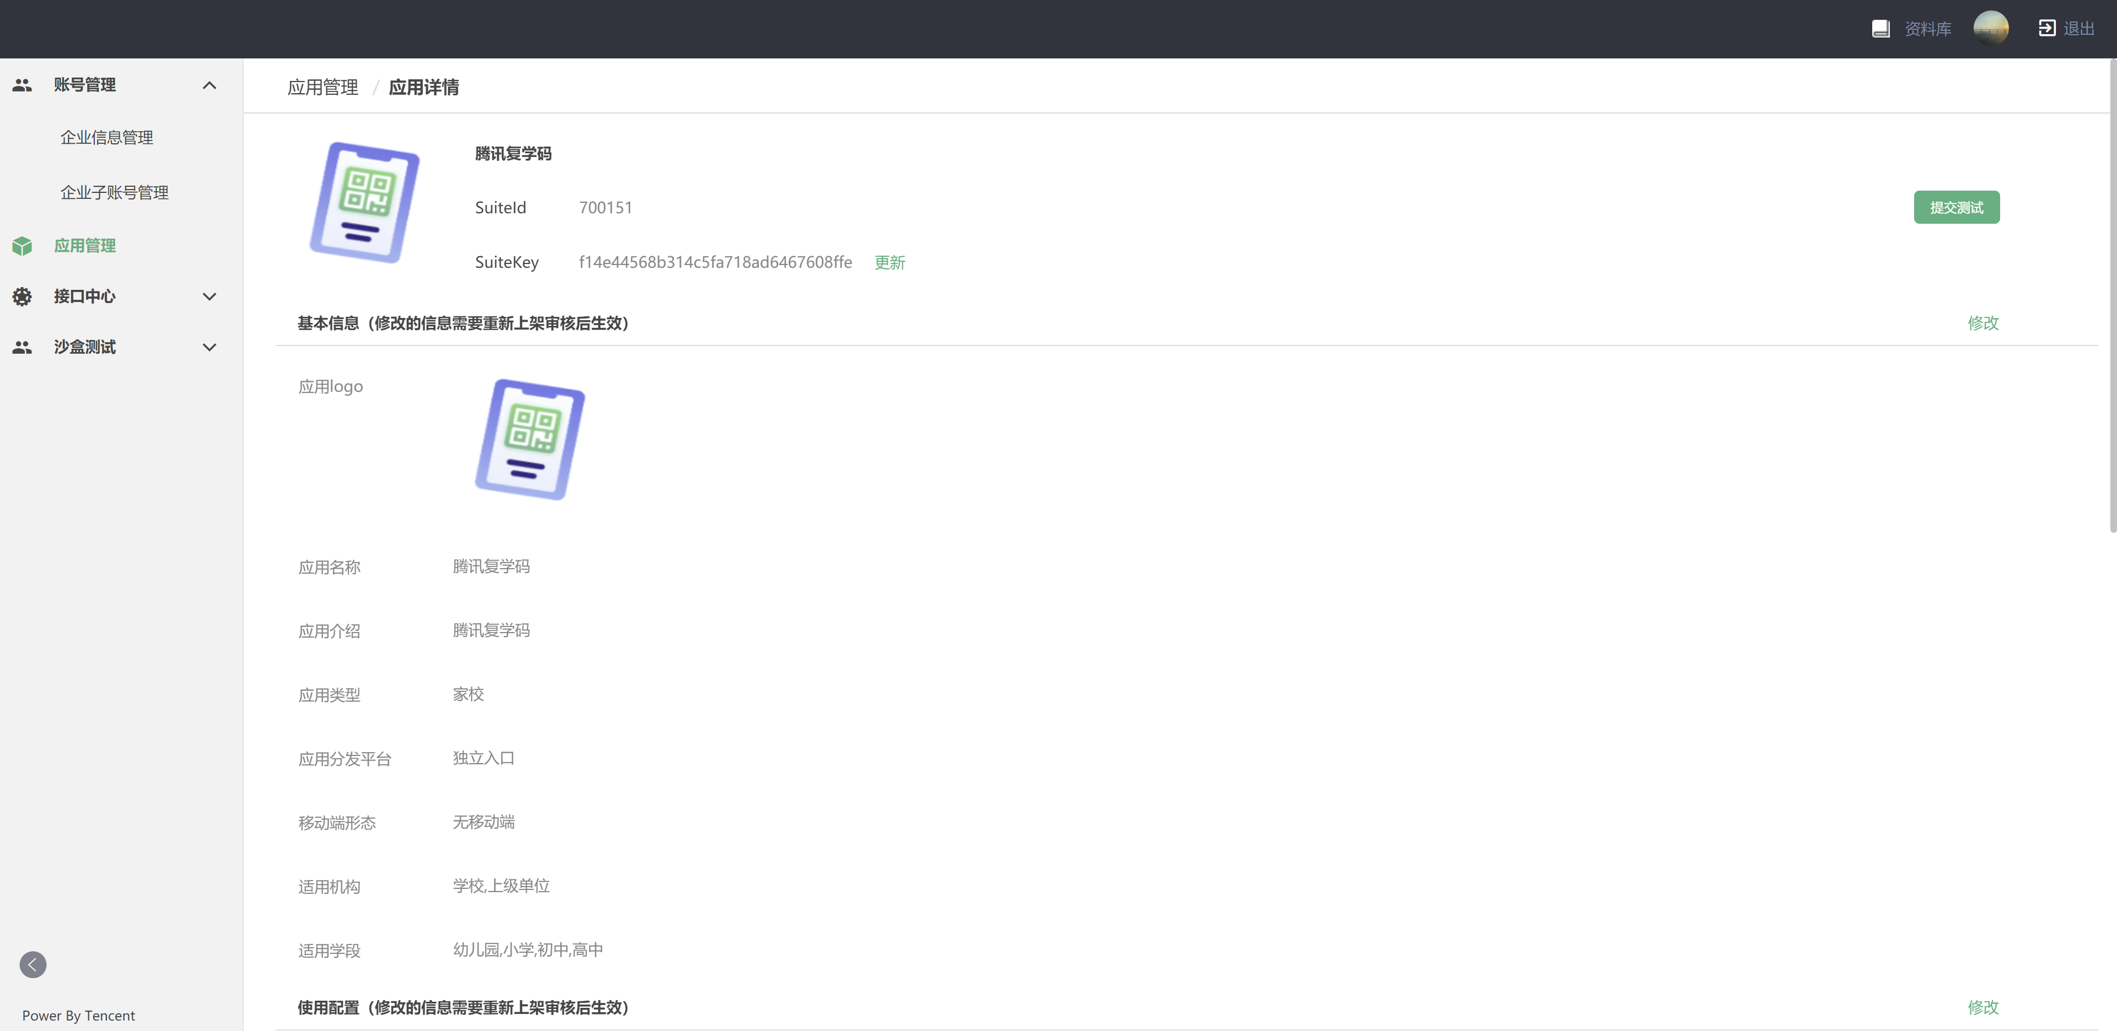The image size is (2117, 1031).
Task: Select the 沙盒测试 menu label
Action: point(85,348)
